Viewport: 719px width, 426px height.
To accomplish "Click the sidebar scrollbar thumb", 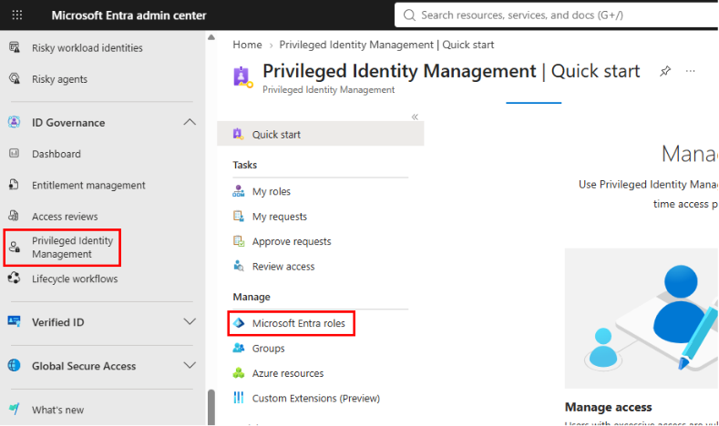I will coord(211,407).
